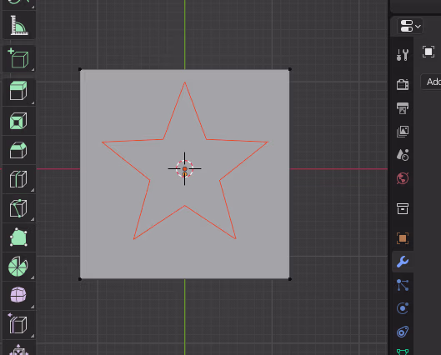Activate the Poly Build tool
The image size is (441, 355).
[19, 237]
